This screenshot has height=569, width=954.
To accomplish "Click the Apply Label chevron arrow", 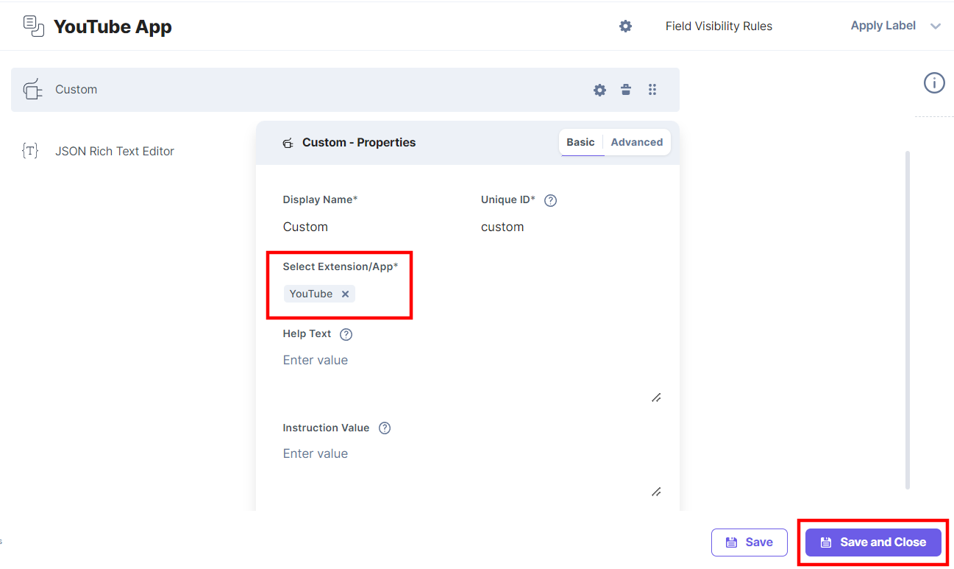I will pyautogui.click(x=936, y=26).
